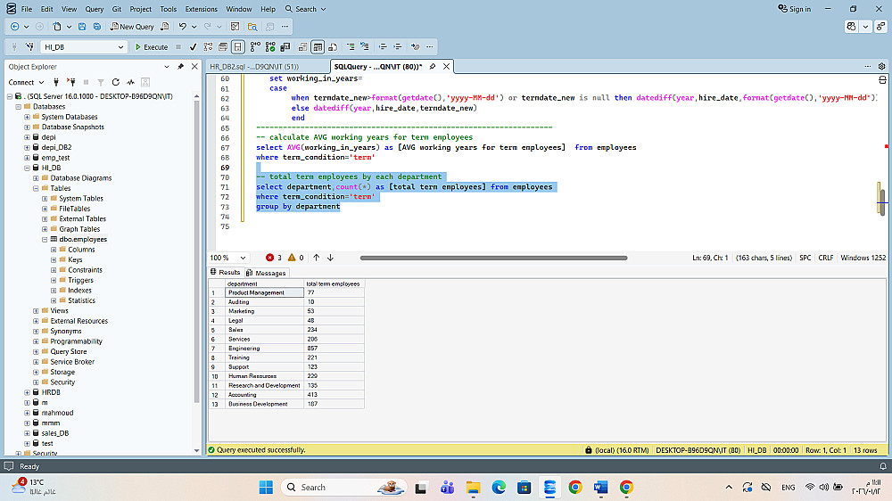
Task: Open Activity Monitor from Object Explorer toolbar
Action: pyautogui.click(x=130, y=82)
